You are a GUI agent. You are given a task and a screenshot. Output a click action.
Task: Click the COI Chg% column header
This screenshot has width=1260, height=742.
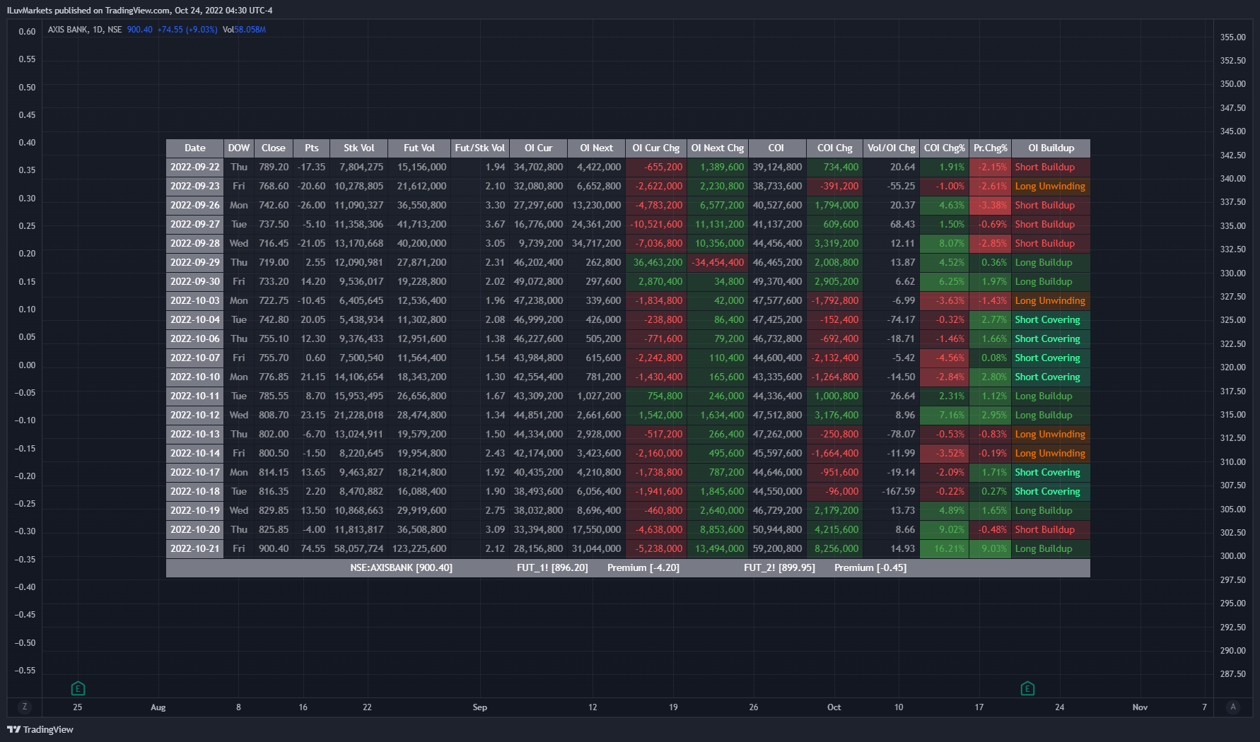pyautogui.click(x=945, y=148)
